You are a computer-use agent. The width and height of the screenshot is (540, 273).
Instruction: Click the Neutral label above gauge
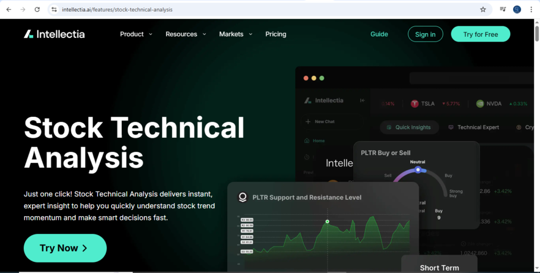pos(418,161)
